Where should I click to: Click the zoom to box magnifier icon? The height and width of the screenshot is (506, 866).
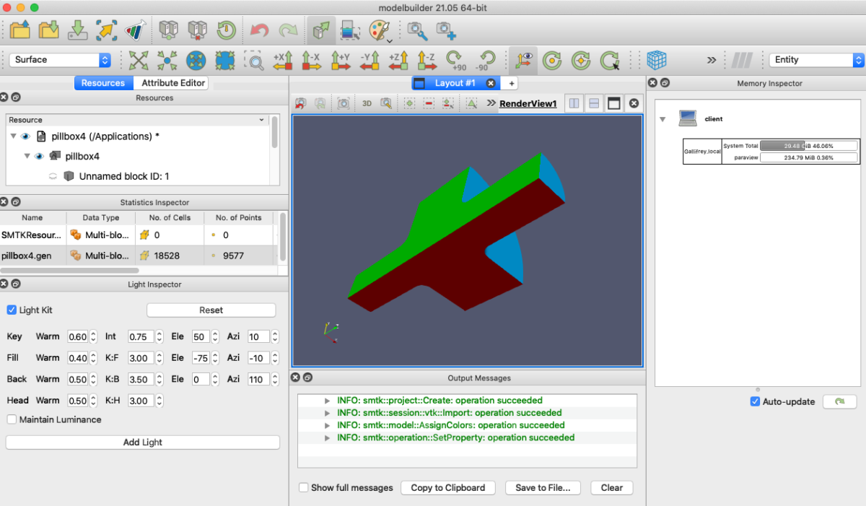254,60
